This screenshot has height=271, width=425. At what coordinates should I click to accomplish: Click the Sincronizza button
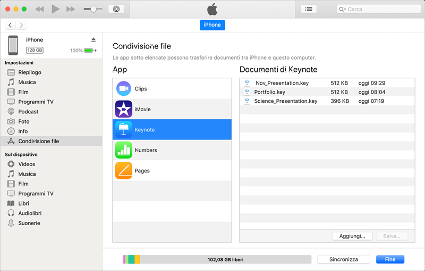[343, 259]
